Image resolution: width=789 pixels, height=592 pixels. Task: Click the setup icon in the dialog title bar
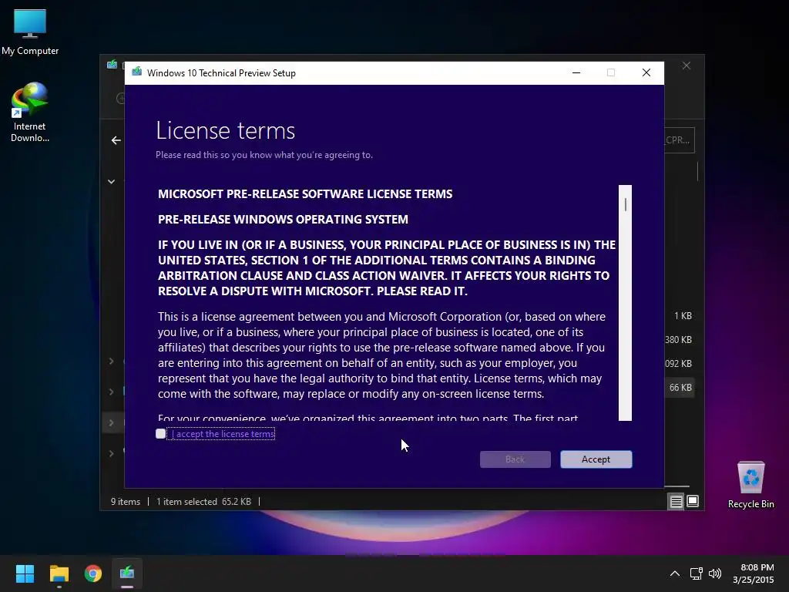click(x=136, y=72)
